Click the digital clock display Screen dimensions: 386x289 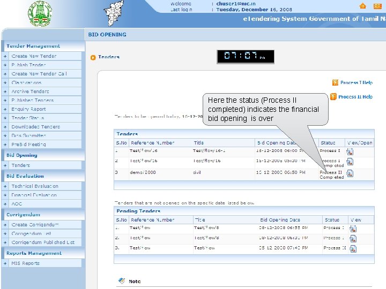pyautogui.click(x=246, y=57)
